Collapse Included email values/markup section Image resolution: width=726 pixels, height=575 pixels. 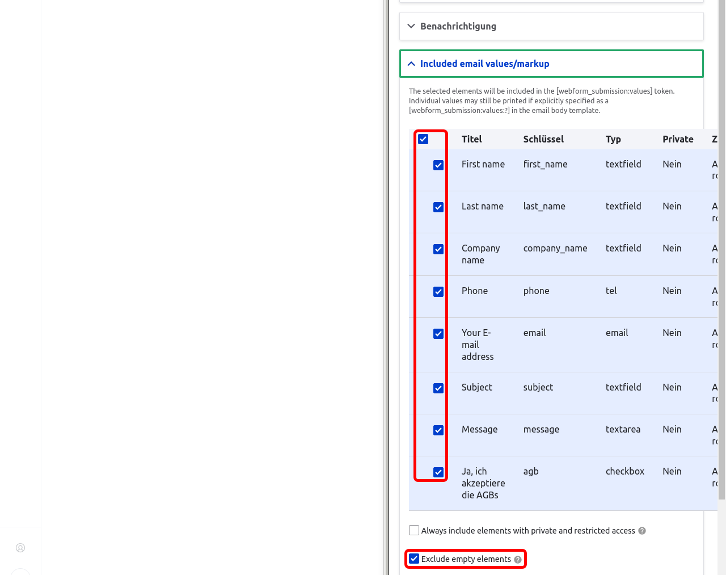pos(551,64)
